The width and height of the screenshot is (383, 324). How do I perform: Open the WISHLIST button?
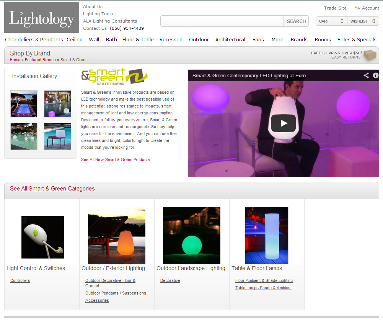click(x=363, y=21)
